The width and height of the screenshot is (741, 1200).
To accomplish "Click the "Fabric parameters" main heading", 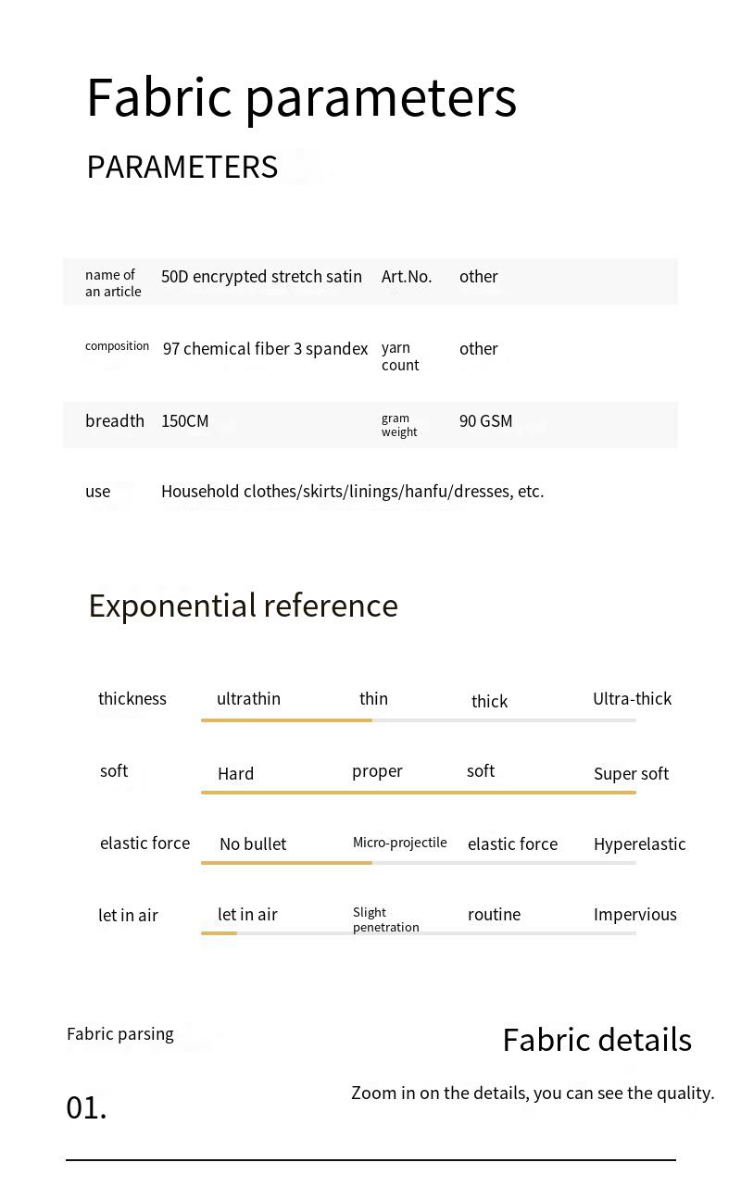I will 301,97.
